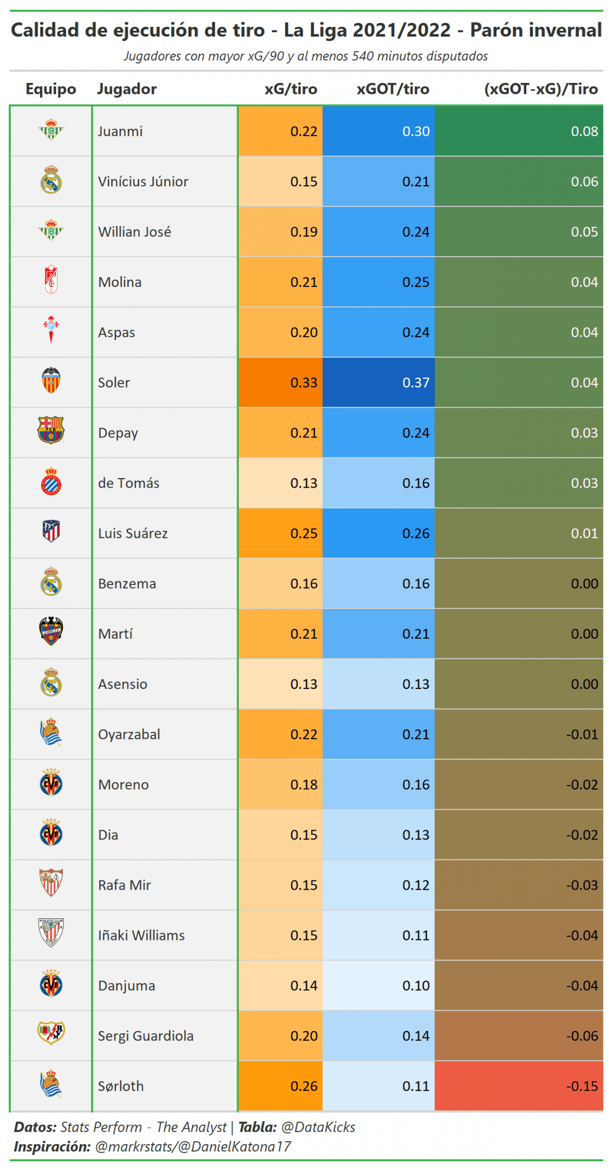
Task: Select the FC Barcelona crest beside Depay
Action: (x=51, y=431)
